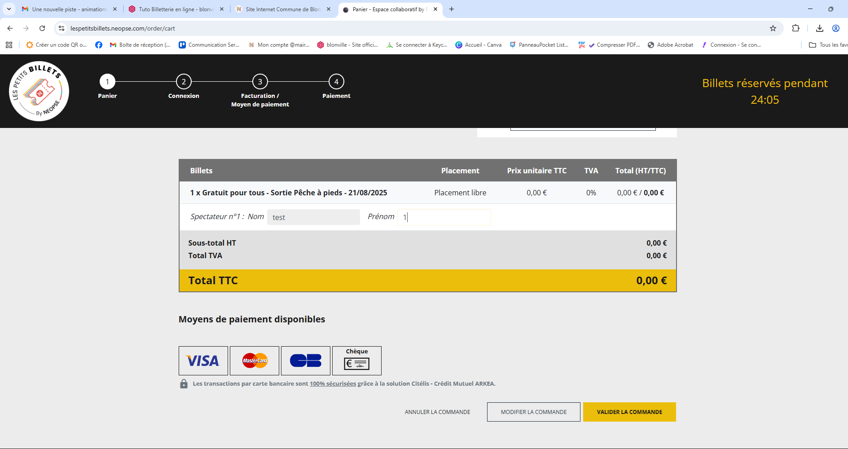848x449 pixels.
Task: Open site information icon in address bar
Action: pos(62,28)
